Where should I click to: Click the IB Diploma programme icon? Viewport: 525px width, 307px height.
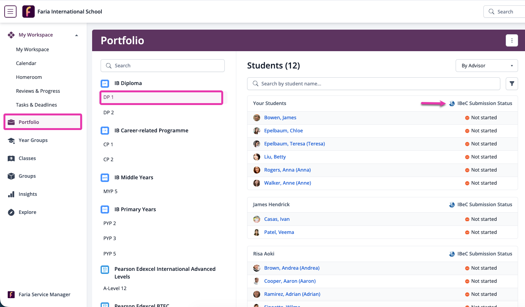click(x=105, y=83)
